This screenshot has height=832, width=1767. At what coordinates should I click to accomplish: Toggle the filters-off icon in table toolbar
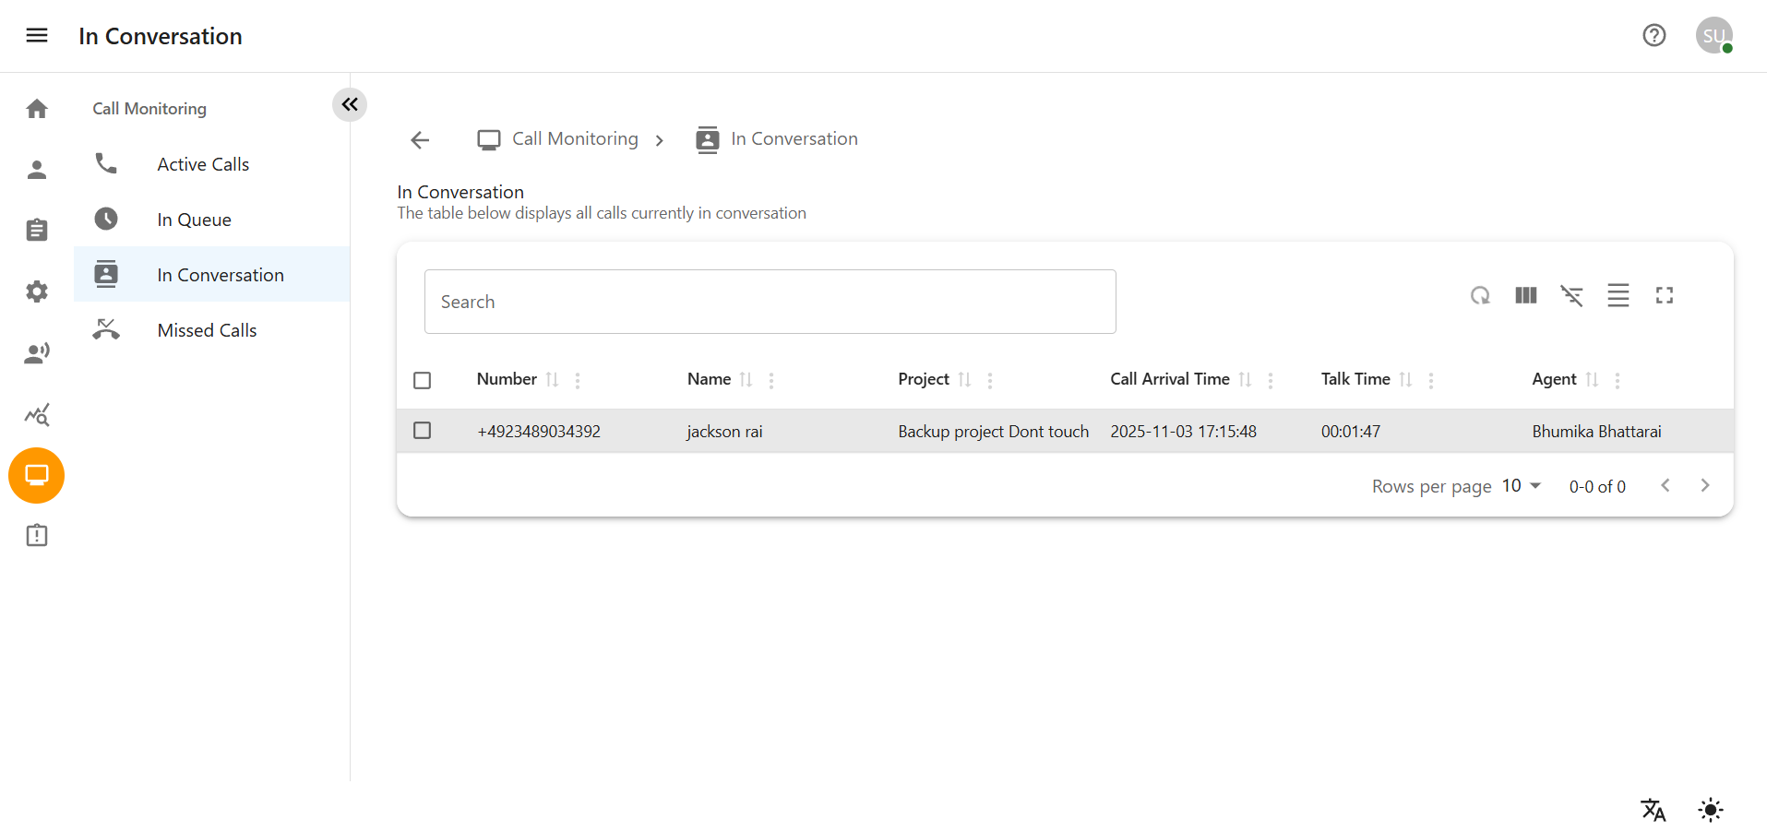pos(1571,295)
